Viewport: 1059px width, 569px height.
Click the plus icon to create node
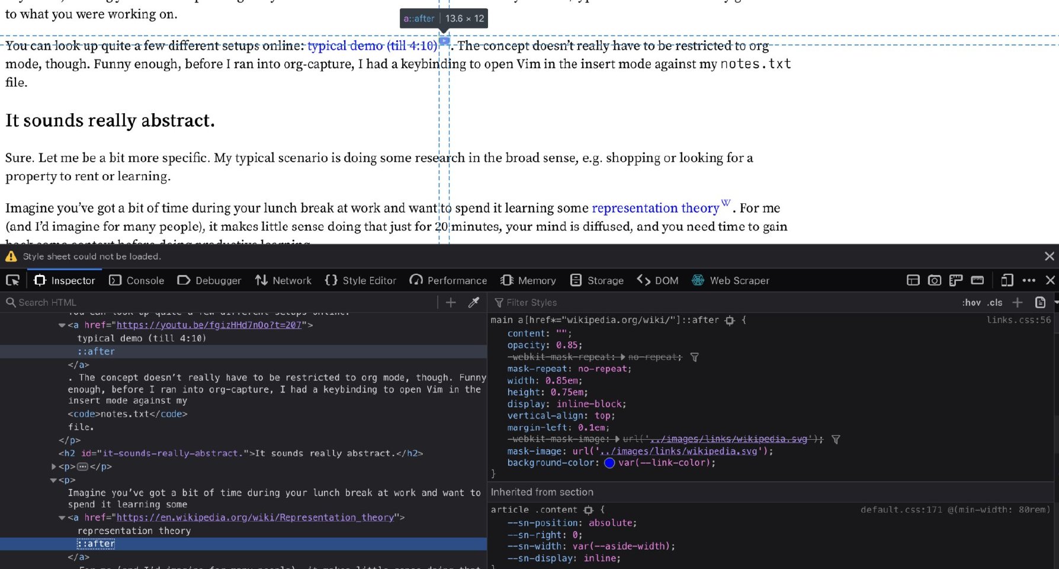coord(451,302)
